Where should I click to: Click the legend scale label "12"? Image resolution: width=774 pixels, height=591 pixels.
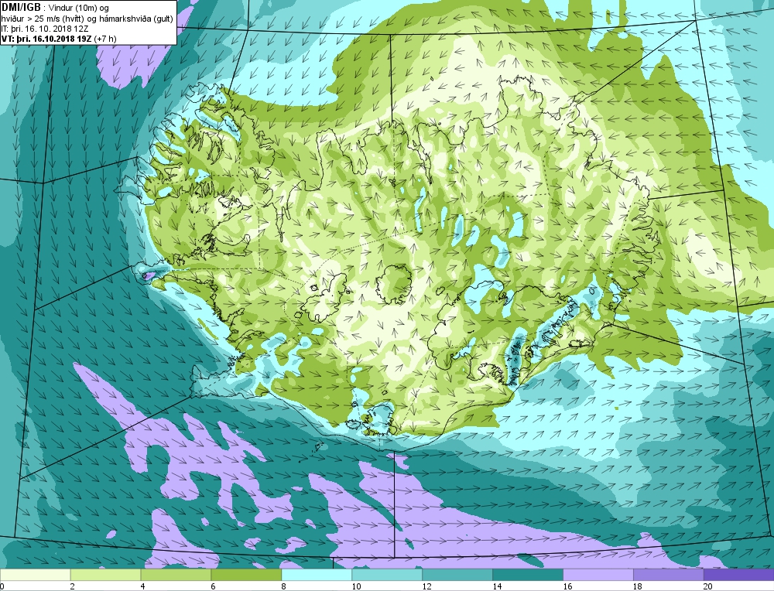(426, 586)
